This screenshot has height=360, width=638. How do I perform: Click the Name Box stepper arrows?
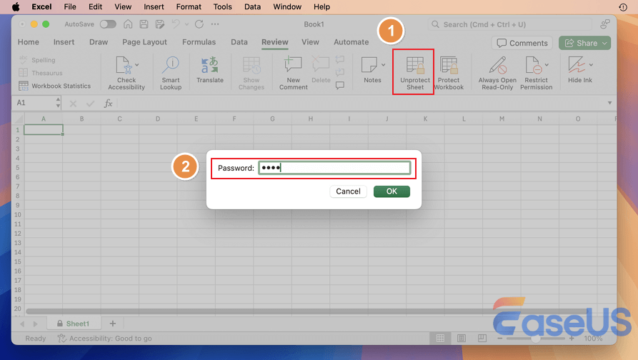58,103
